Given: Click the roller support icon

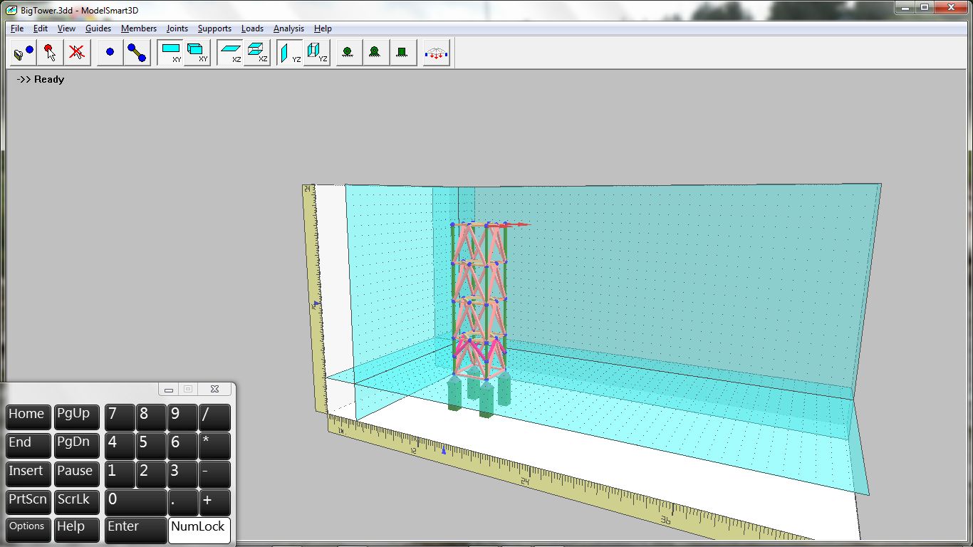Looking at the screenshot, I should coord(348,53).
